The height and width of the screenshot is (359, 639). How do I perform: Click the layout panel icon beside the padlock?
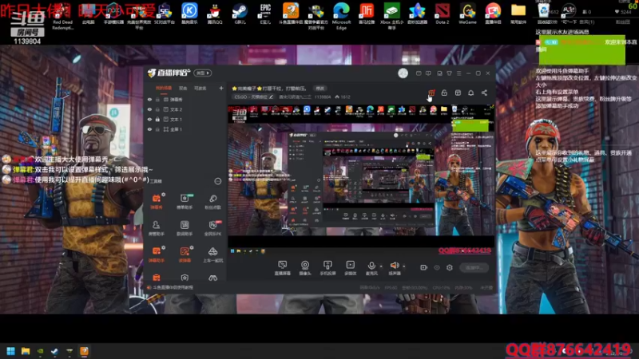[458, 93]
